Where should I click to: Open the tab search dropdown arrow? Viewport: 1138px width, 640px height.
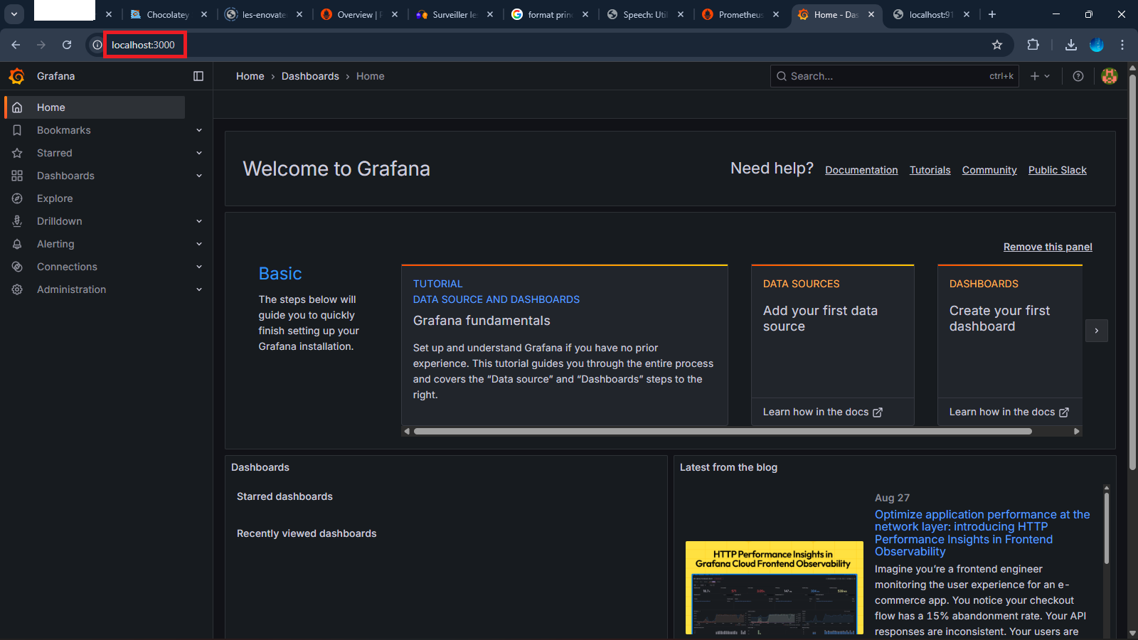pos(14,14)
